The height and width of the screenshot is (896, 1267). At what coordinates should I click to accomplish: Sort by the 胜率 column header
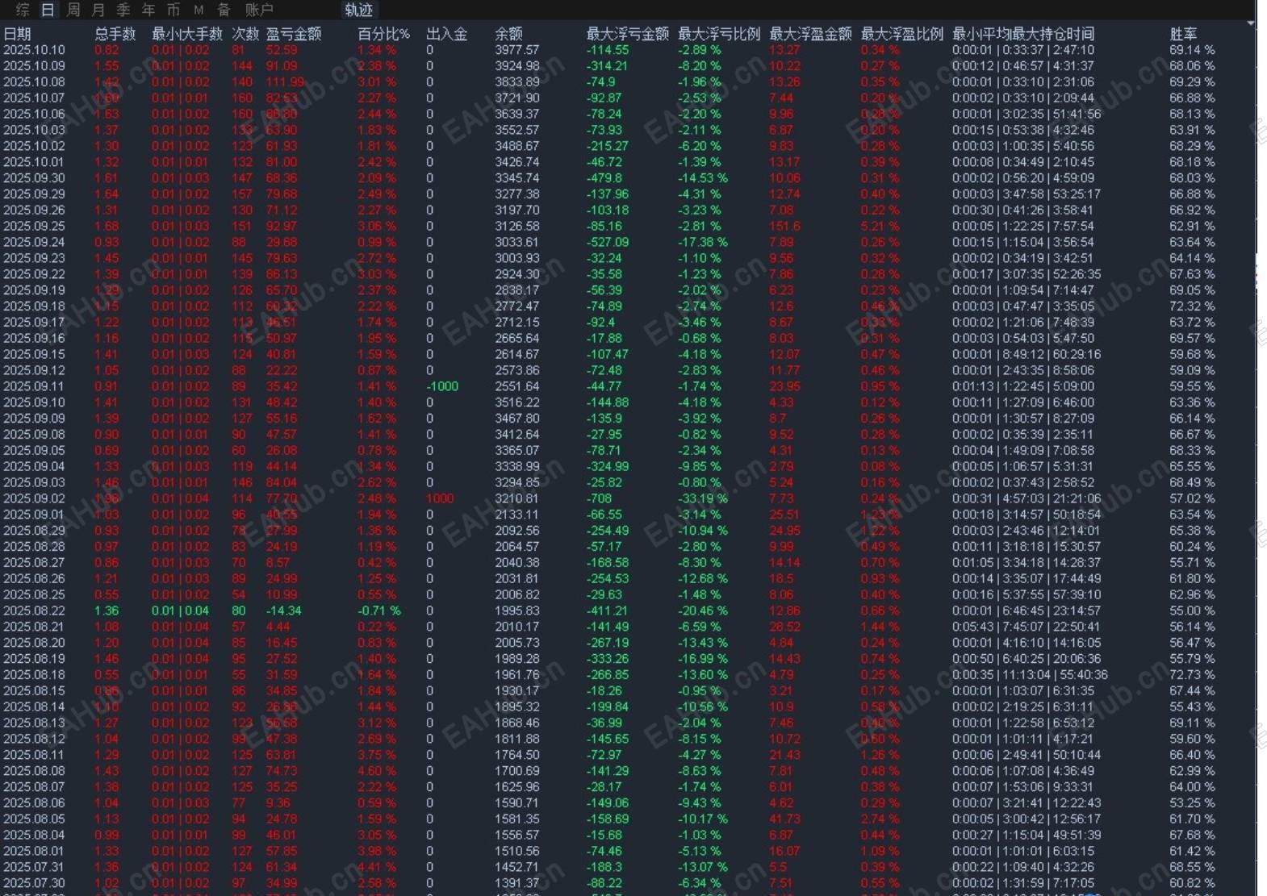coord(1183,34)
